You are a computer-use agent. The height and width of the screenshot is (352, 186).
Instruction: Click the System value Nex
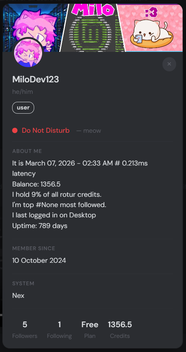click(18, 296)
